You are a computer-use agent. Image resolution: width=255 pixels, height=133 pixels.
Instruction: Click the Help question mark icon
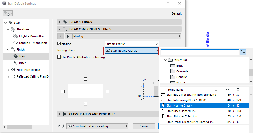(x=168, y=4)
